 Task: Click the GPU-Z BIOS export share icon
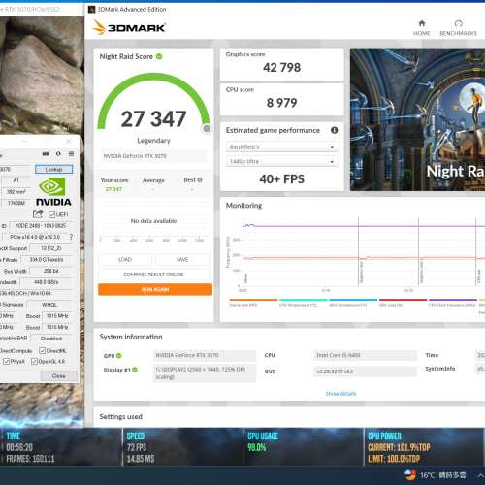[x=38, y=214]
